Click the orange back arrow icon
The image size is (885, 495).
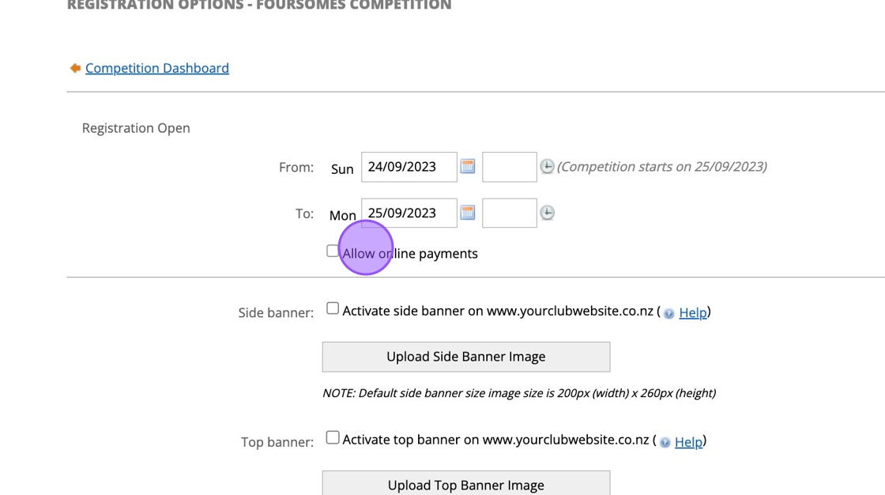[75, 68]
